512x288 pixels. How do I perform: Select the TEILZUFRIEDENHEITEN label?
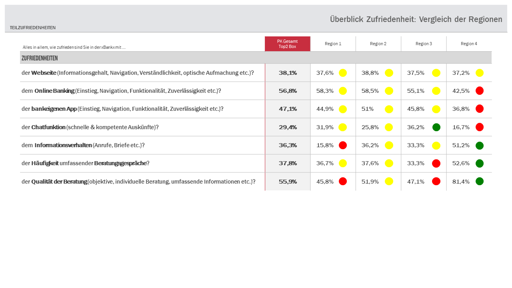click(x=33, y=28)
